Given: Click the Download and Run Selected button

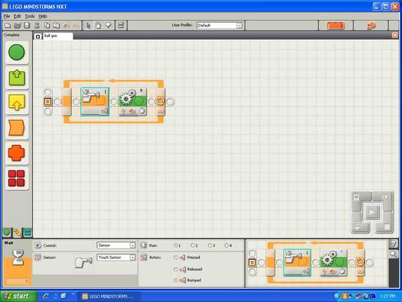Looking at the screenshot, I should (x=386, y=197).
